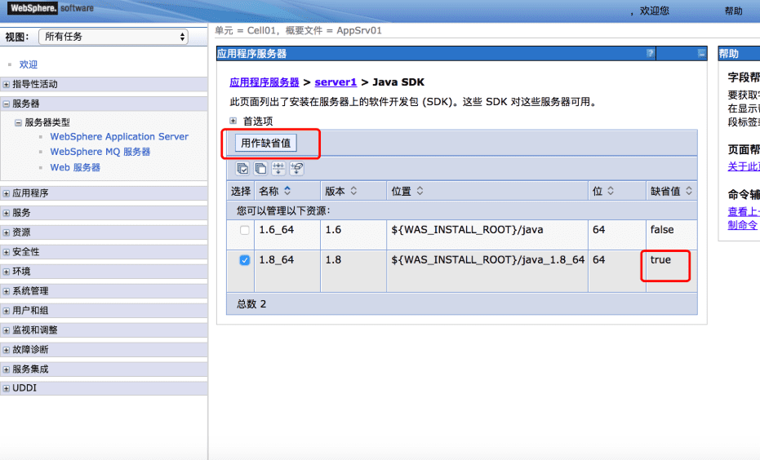Click the true default value cell
The width and height of the screenshot is (760, 460).
[660, 259]
